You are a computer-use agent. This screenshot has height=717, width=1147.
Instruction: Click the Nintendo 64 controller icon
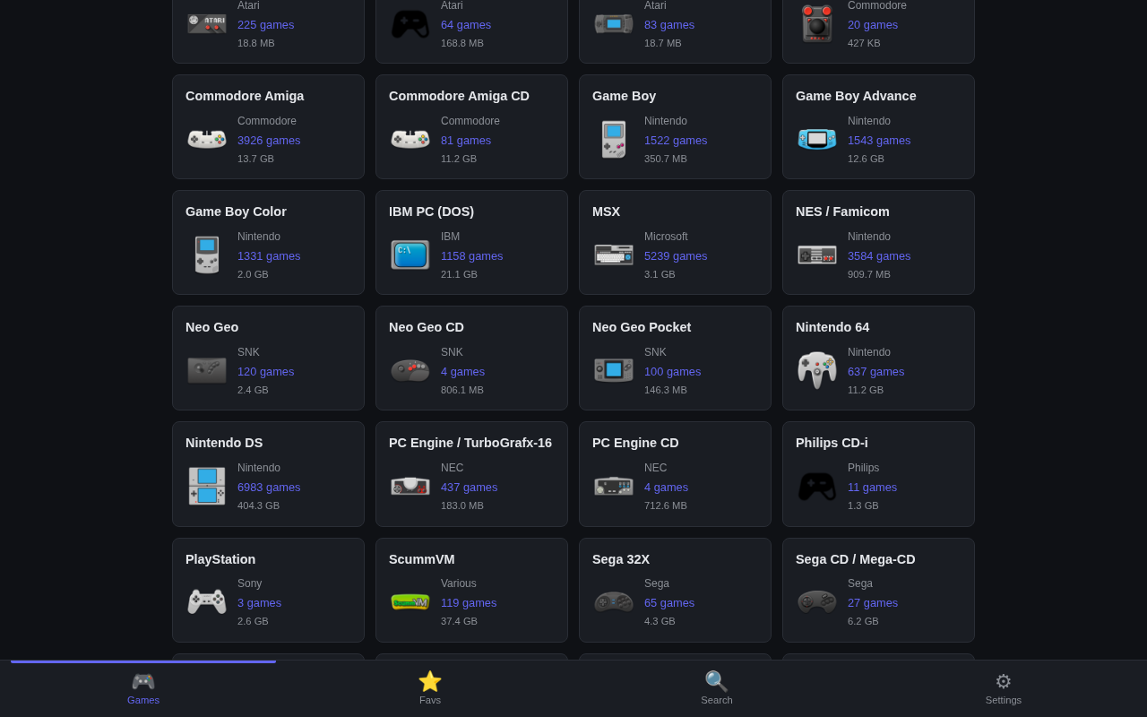click(x=817, y=369)
